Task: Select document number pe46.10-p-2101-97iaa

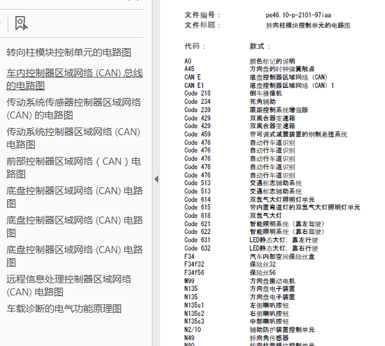Action: click(x=299, y=15)
